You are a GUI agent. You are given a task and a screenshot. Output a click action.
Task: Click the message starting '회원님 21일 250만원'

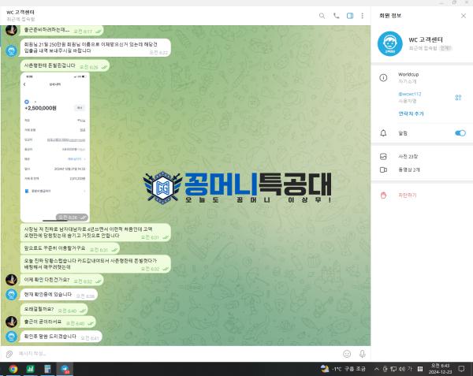tap(95, 47)
